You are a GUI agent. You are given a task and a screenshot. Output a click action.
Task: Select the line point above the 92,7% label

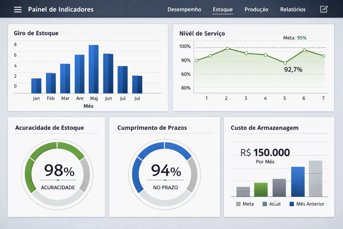[x=285, y=63]
